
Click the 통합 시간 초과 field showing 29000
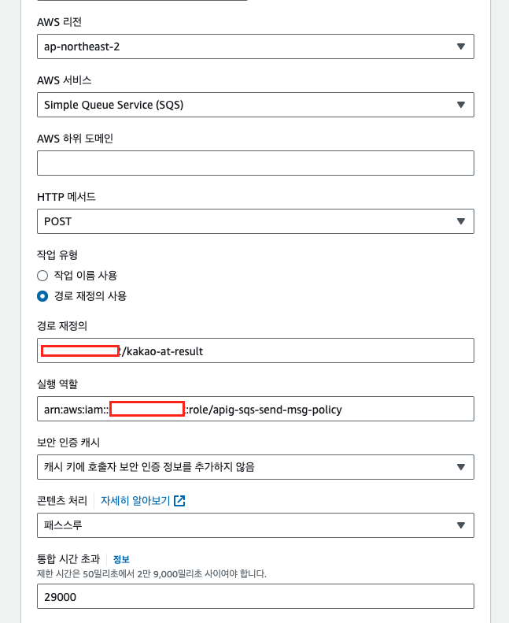pos(255,596)
